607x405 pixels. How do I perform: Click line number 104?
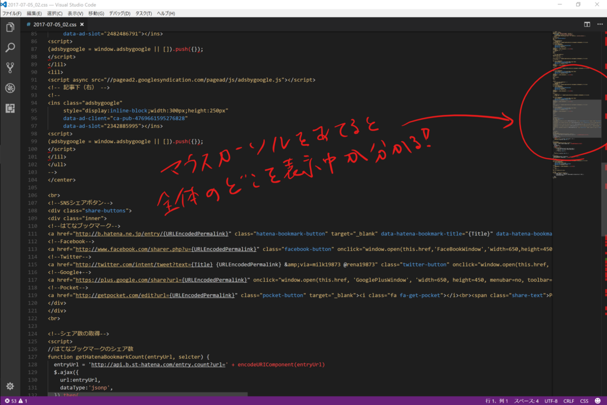click(x=33, y=180)
